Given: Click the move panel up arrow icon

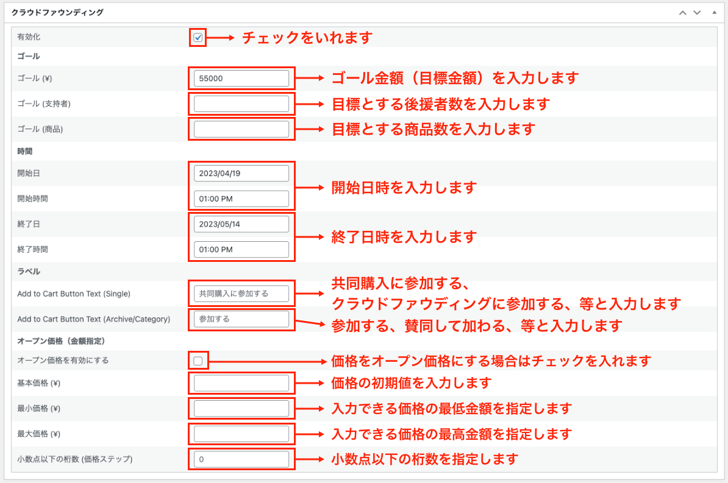Looking at the screenshot, I should coord(683,12).
